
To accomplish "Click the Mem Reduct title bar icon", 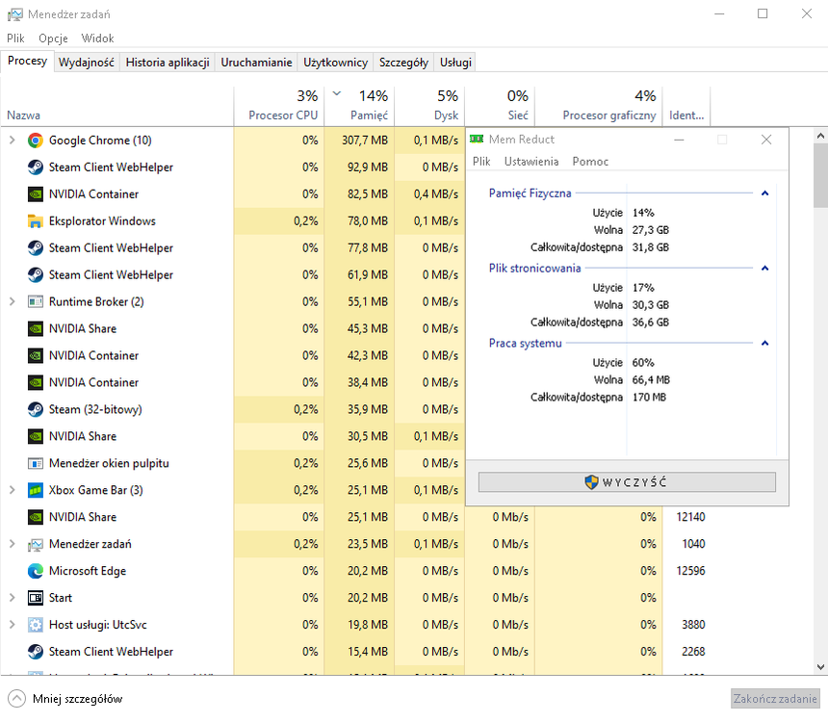I will [x=477, y=139].
